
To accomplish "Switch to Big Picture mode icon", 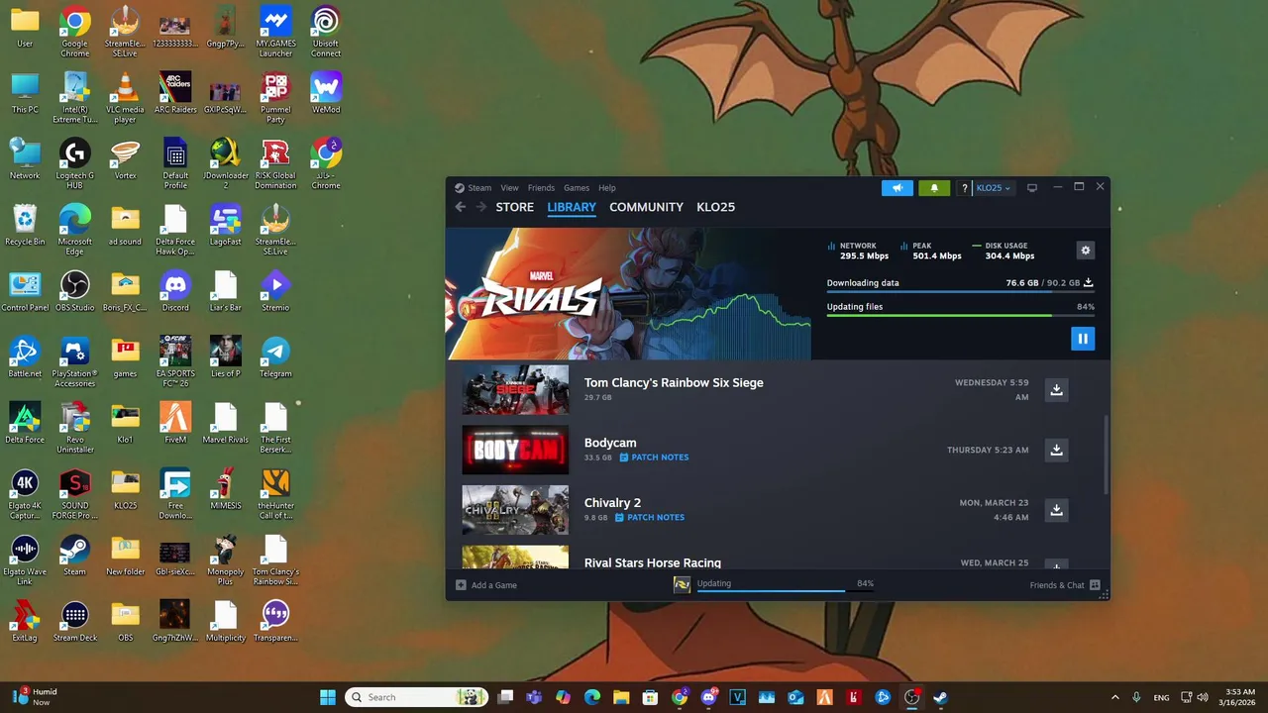I will pos(1031,188).
